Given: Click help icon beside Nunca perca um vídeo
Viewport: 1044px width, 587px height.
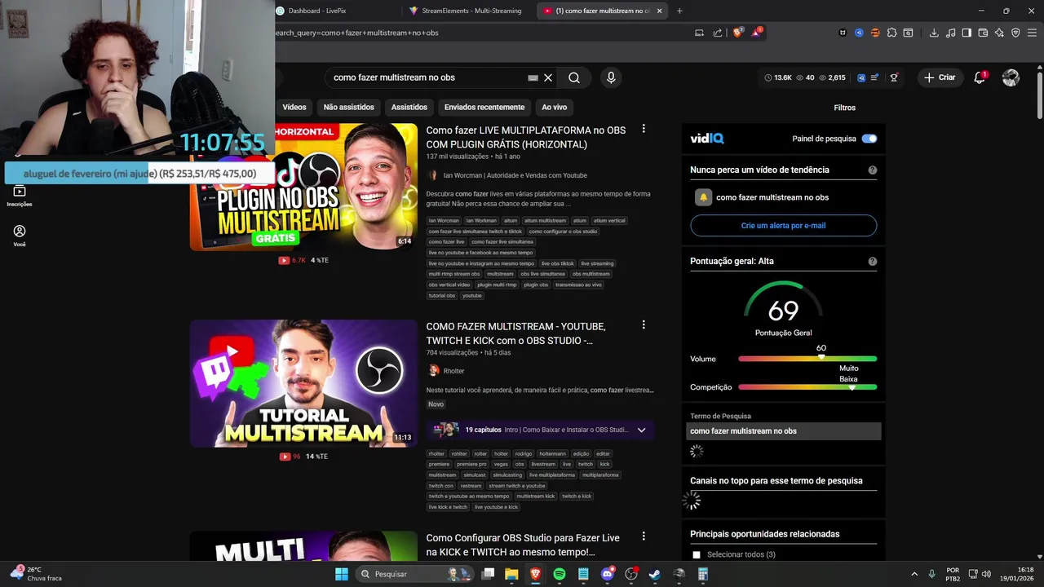Looking at the screenshot, I should (873, 170).
